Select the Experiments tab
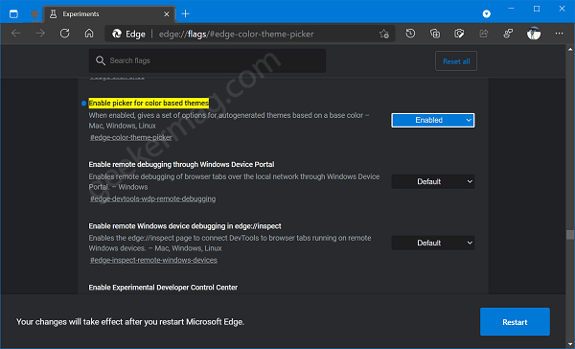Screen dimensions: 575x349 109,14
